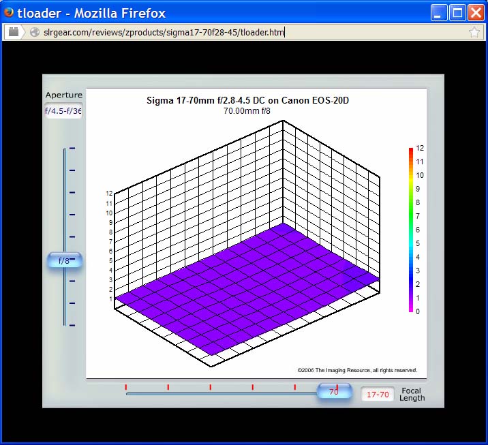Click the Imaging Resource copyright text
The width and height of the screenshot is (488, 445).
(x=357, y=370)
